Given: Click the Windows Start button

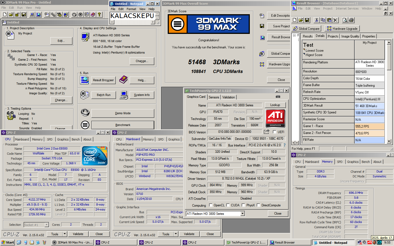Looking at the screenshot, I should pos(8,242).
